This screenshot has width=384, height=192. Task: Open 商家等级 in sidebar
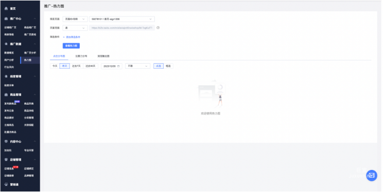[x=9, y=35]
